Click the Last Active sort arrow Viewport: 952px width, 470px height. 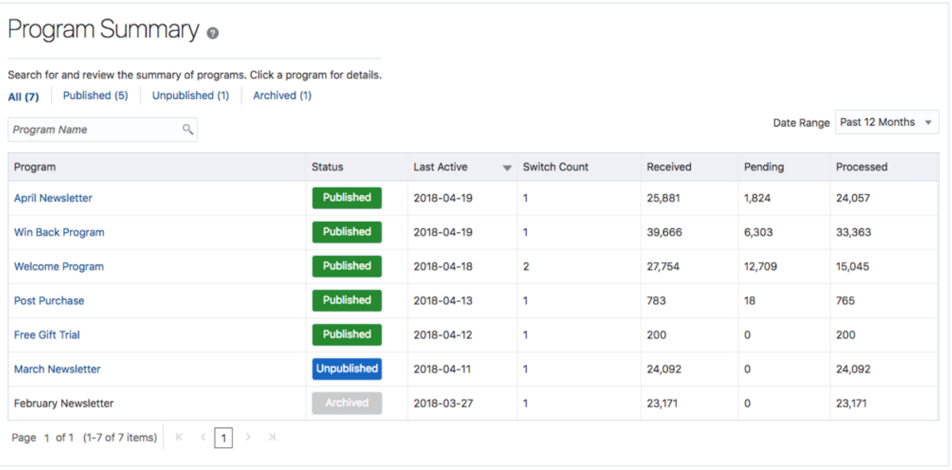(507, 168)
